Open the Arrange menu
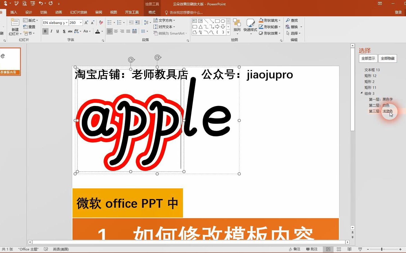Image resolution: width=406 pixels, height=253 pixels. pos(237,27)
